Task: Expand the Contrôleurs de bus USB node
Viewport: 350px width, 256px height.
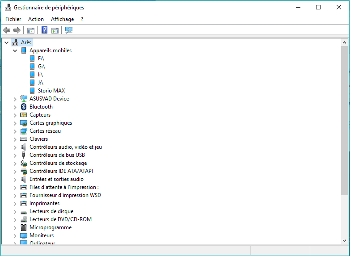Action: [15, 155]
